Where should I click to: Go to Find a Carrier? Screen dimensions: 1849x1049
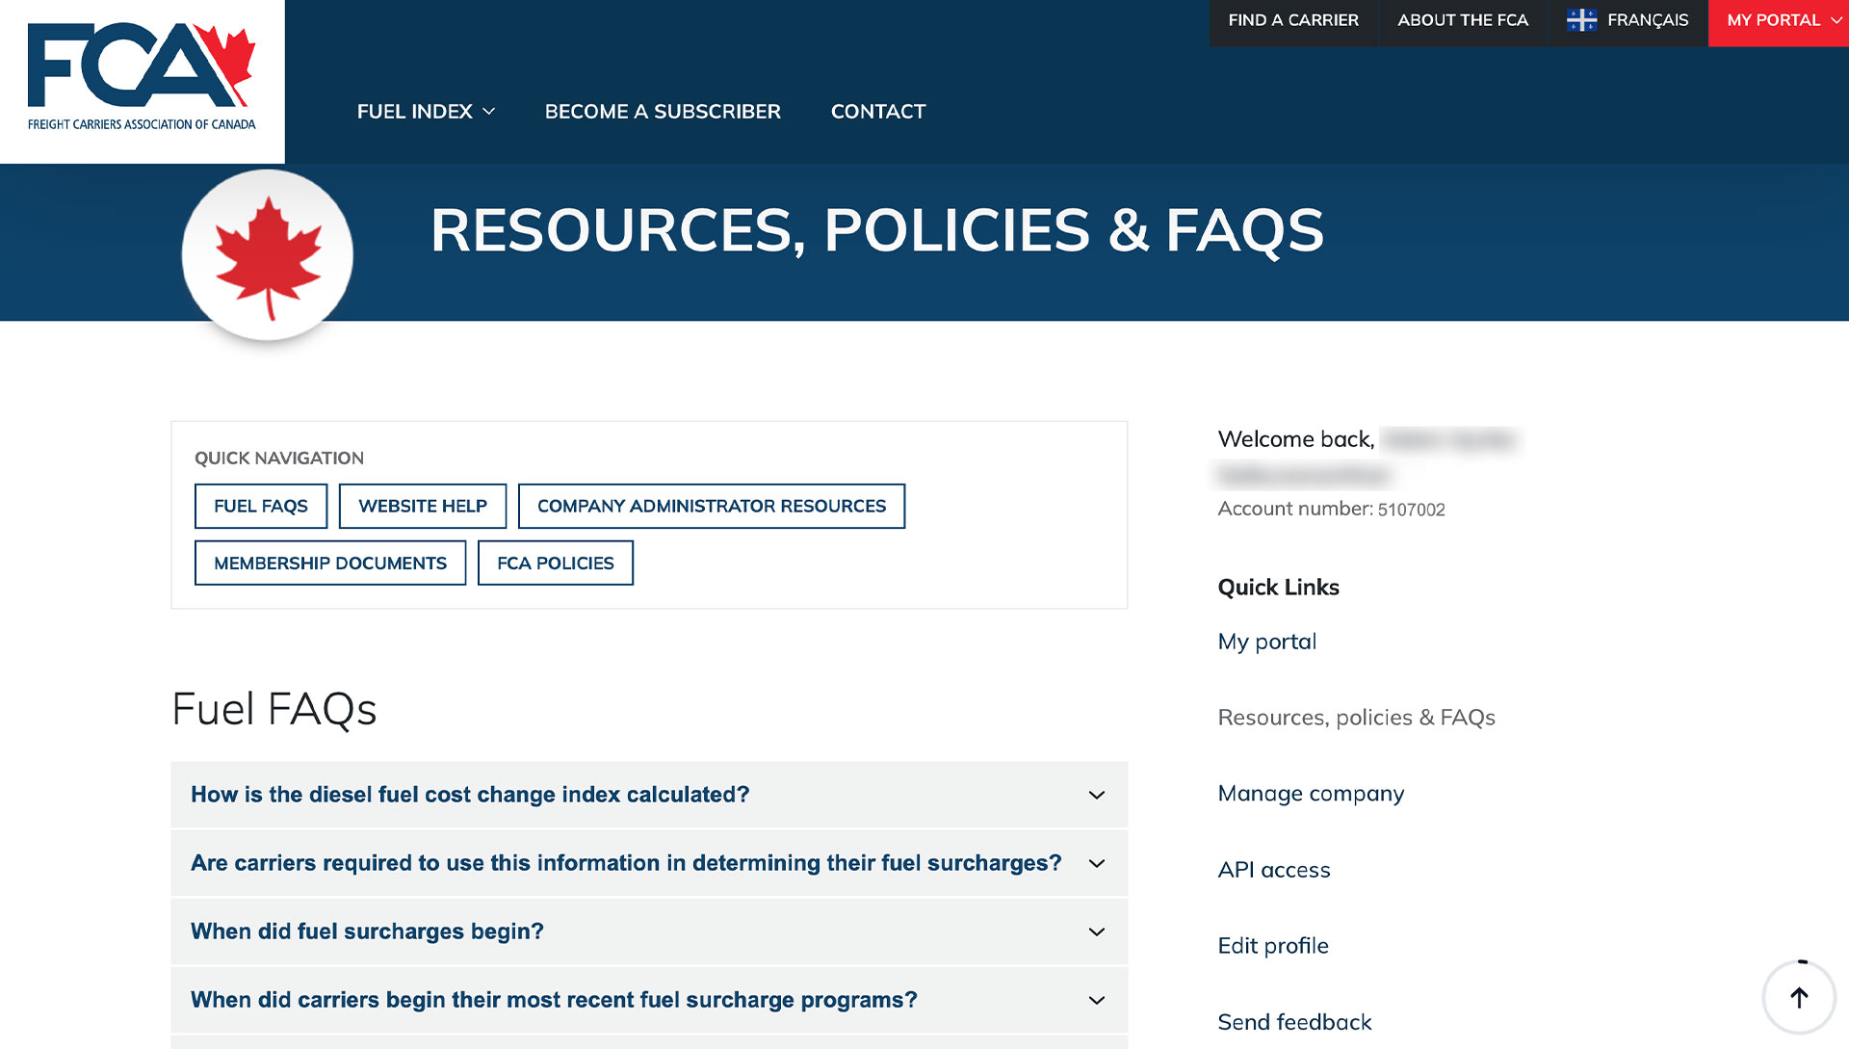coord(1293,20)
